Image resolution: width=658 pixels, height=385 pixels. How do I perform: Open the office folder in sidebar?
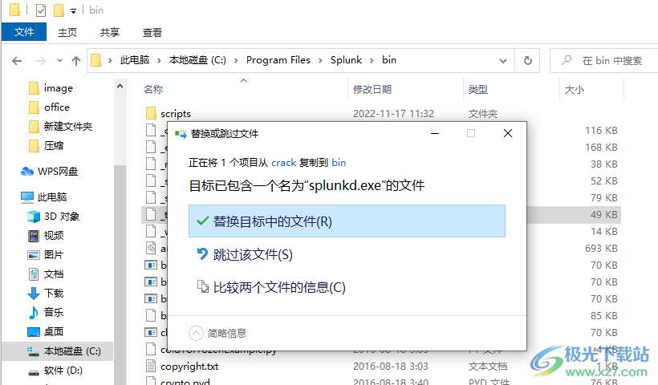click(49, 107)
